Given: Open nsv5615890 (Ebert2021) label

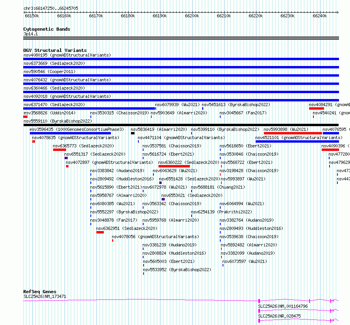Looking at the screenshot, I should coord(116,187).
